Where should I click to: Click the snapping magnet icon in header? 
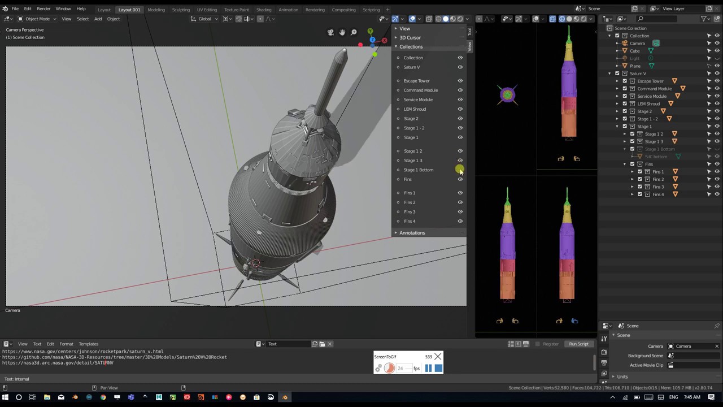pyautogui.click(x=238, y=19)
